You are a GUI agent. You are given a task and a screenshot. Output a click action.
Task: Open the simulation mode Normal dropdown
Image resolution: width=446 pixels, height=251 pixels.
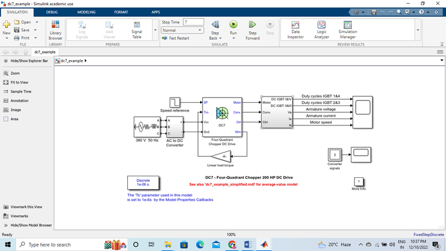[182, 30]
